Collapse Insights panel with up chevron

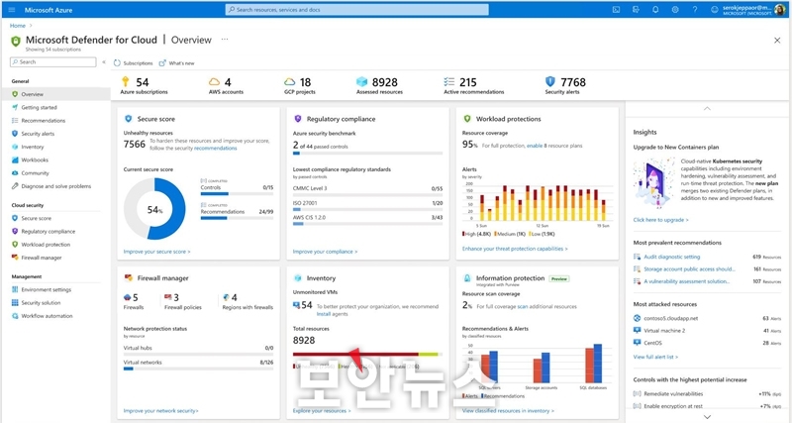pos(707,109)
